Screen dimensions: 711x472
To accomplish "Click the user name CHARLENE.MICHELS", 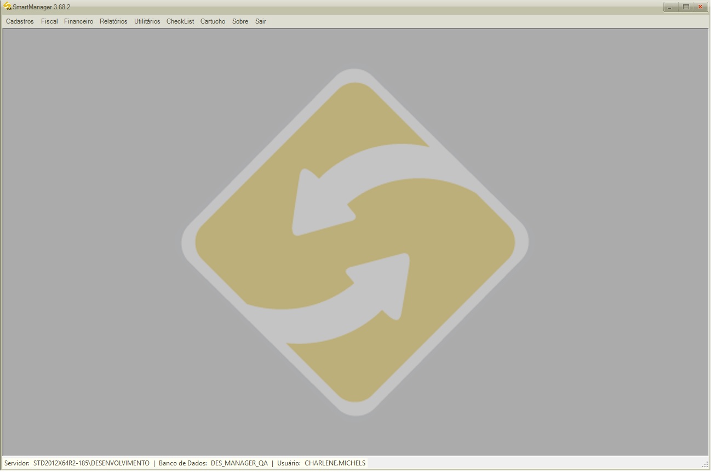I will 335,463.
